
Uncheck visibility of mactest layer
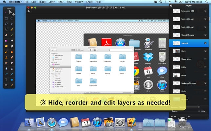(x=205, y=43)
